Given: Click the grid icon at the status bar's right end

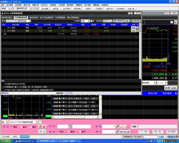Looking at the screenshot, I should coord(177,137).
